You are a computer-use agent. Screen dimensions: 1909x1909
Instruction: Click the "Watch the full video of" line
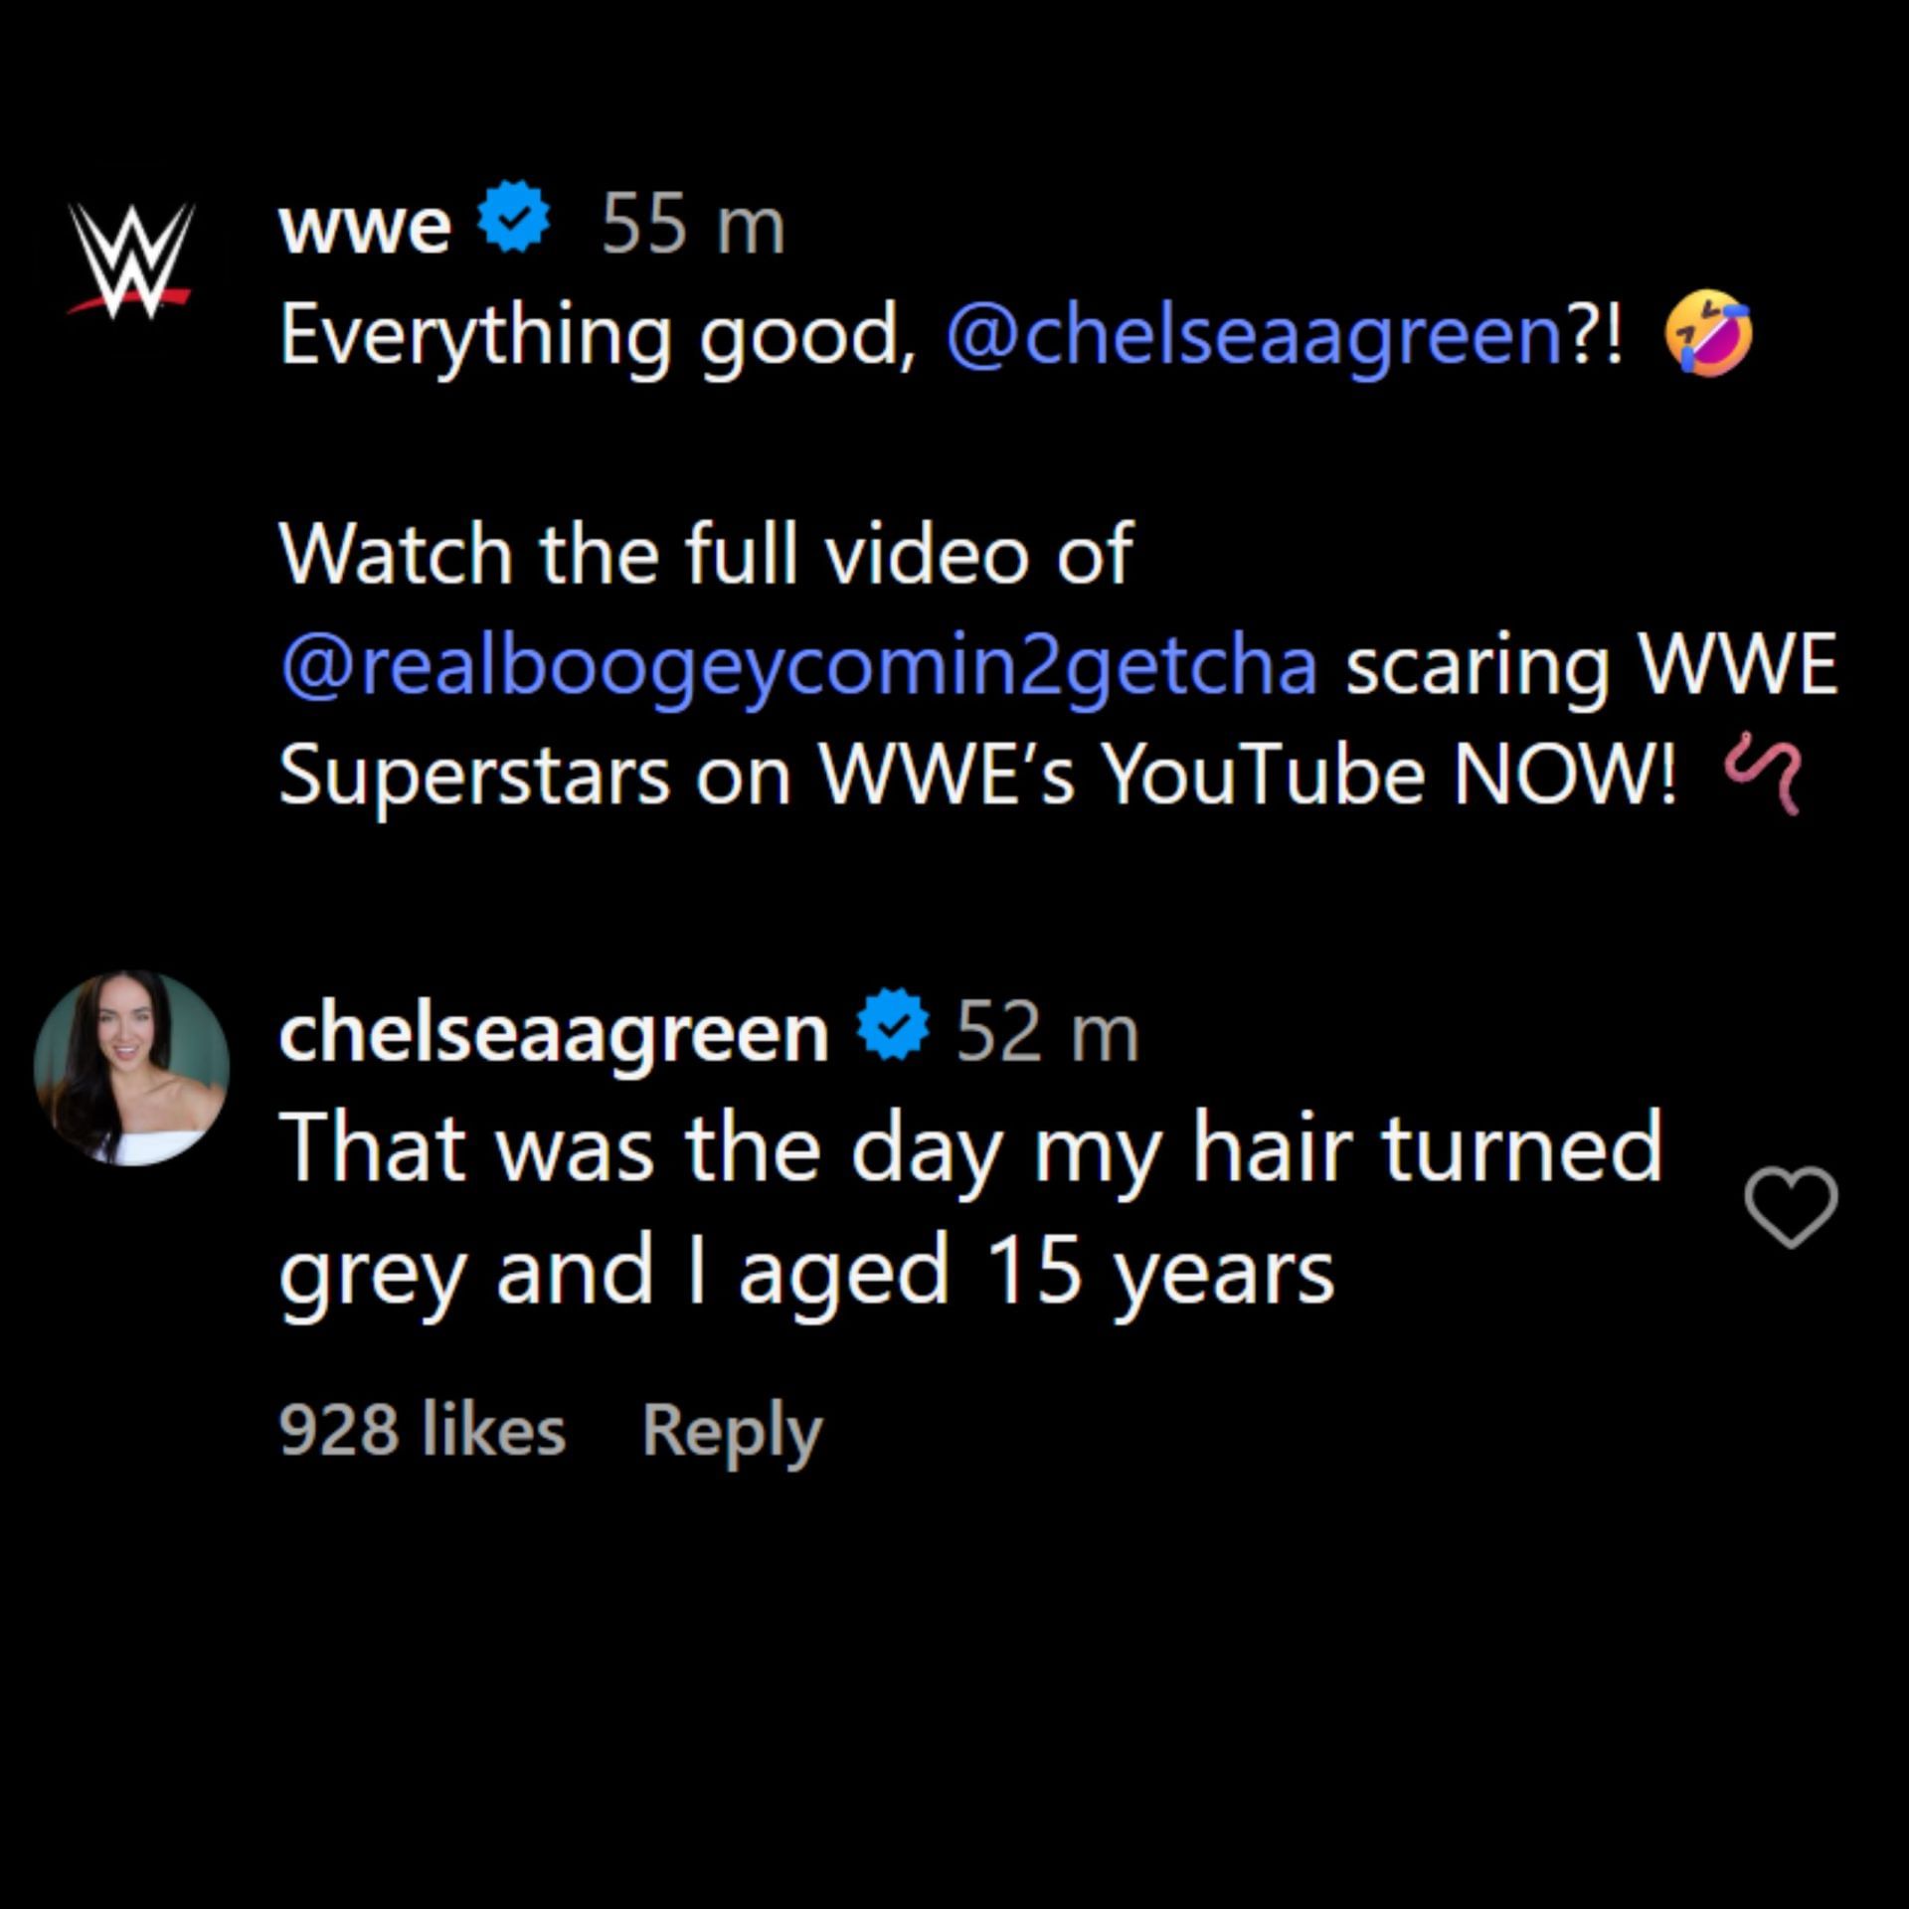pos(705,554)
